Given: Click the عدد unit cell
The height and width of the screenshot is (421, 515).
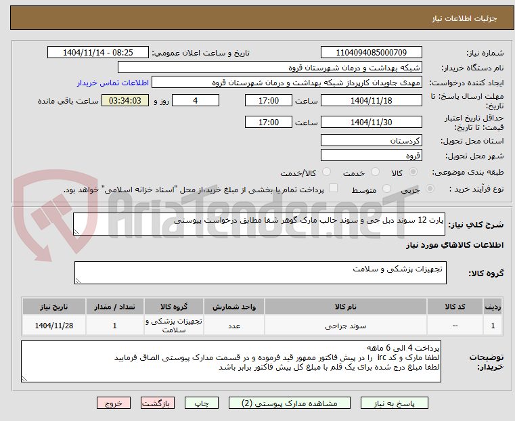Looking at the screenshot, I should [234, 326].
